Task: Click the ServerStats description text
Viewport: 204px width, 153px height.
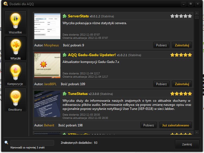Action: click(95, 23)
